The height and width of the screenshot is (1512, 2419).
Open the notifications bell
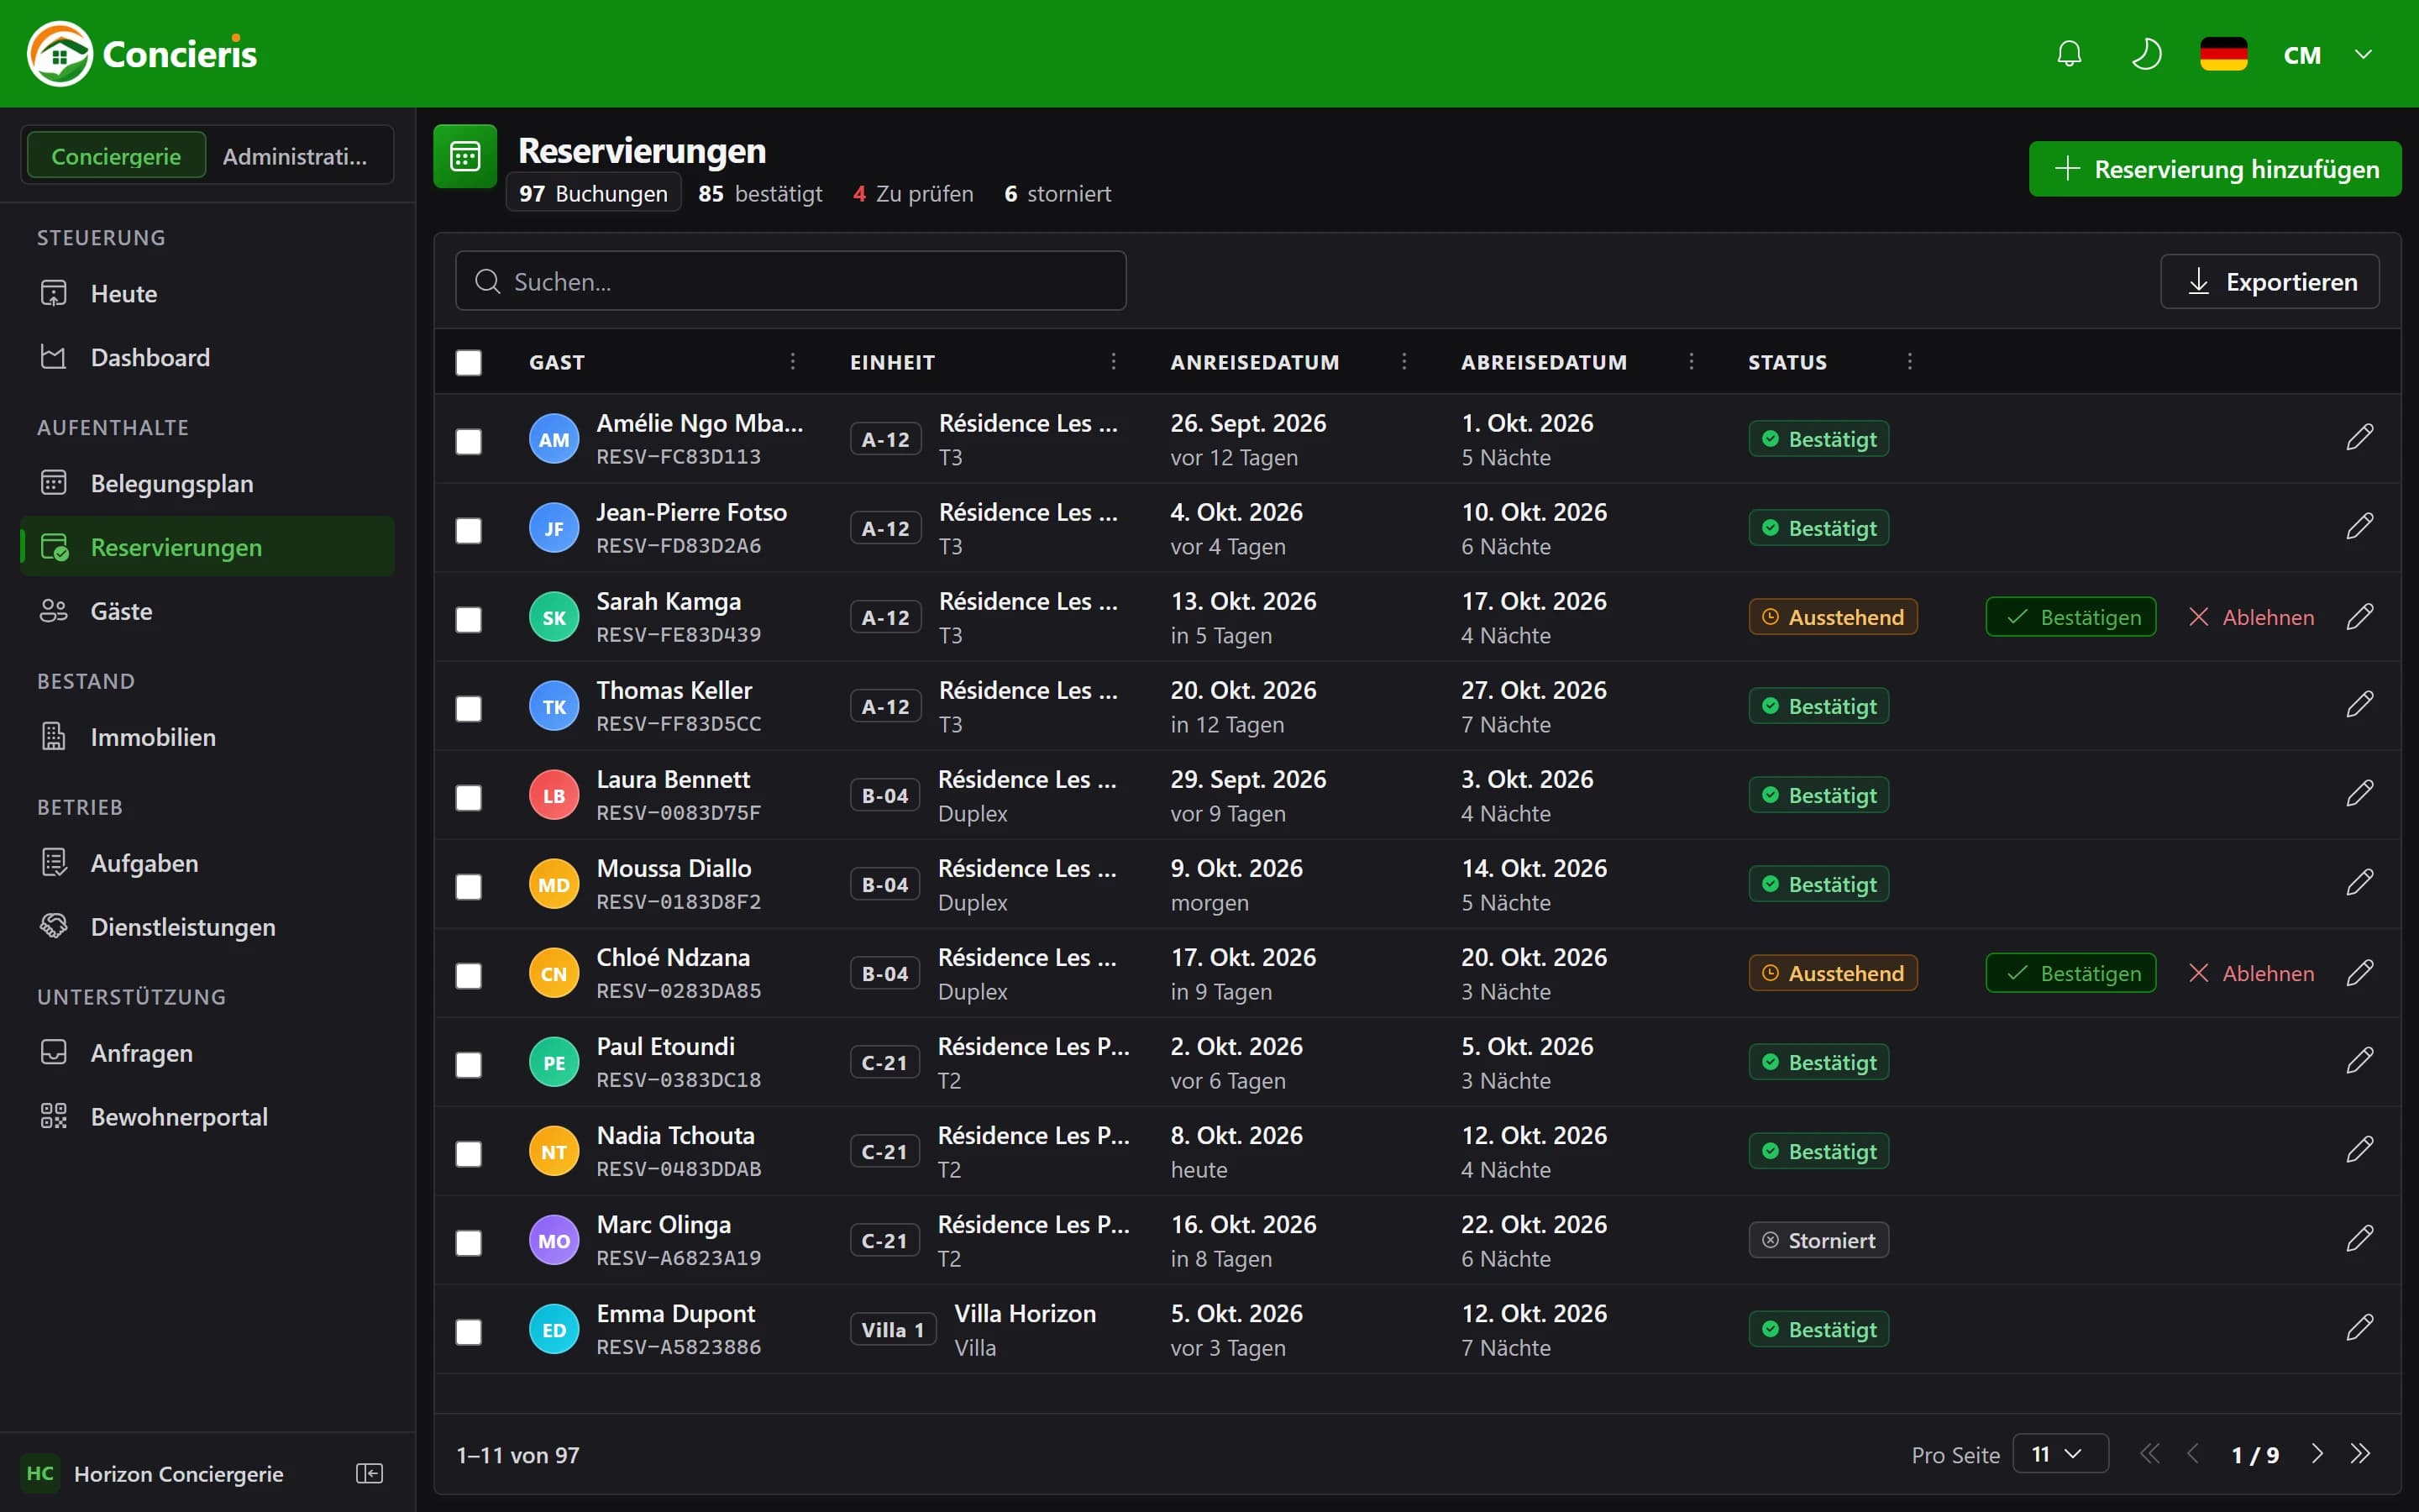pos(2069,54)
